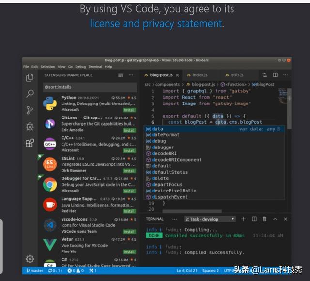Click the synchronize changes status icon
Image resolution: width=310 pixels, height=281 pixels.
pyautogui.click(x=55, y=271)
